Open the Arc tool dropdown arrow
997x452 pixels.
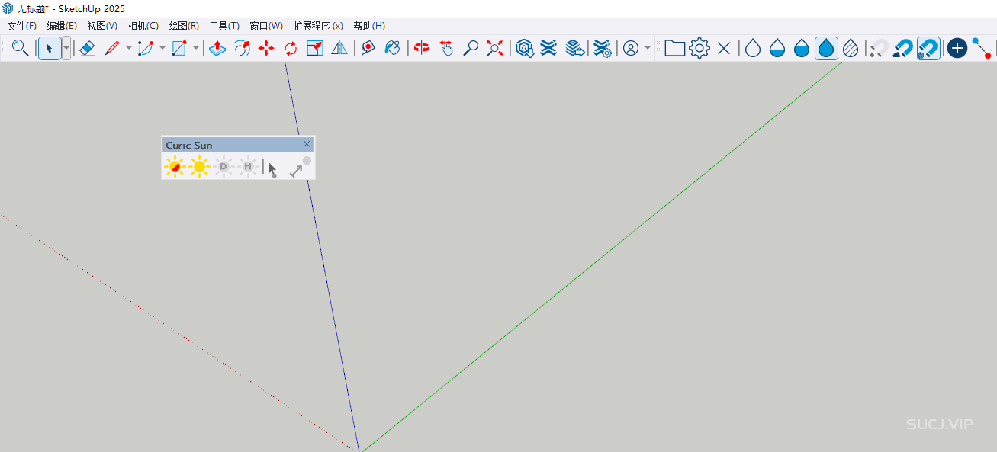(162, 48)
